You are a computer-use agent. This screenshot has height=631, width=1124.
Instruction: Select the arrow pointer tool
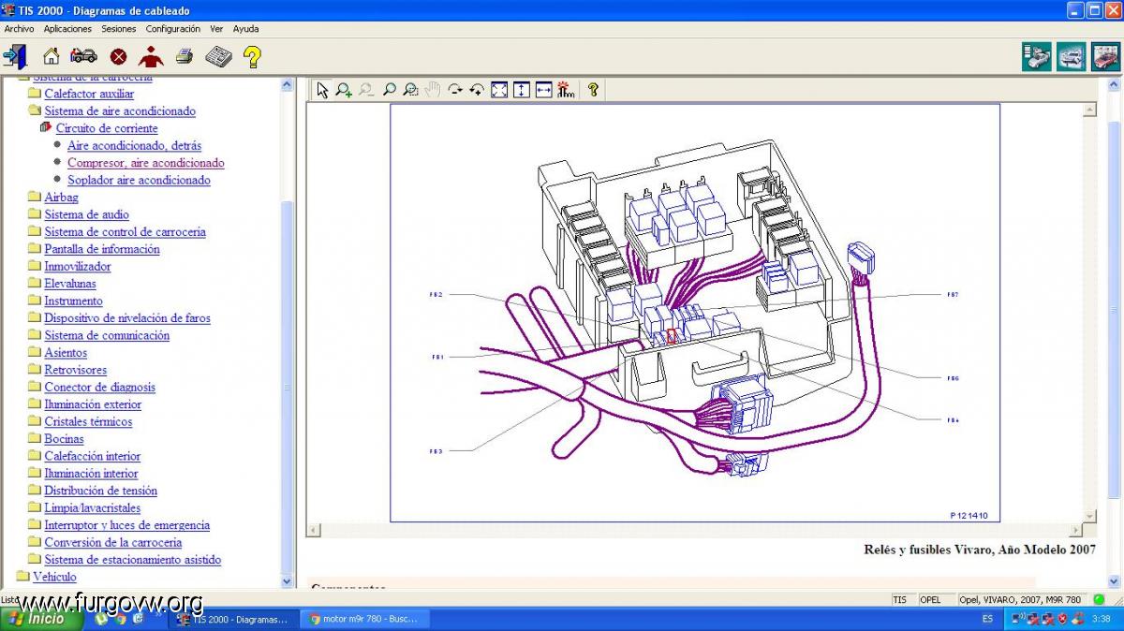tap(322, 90)
